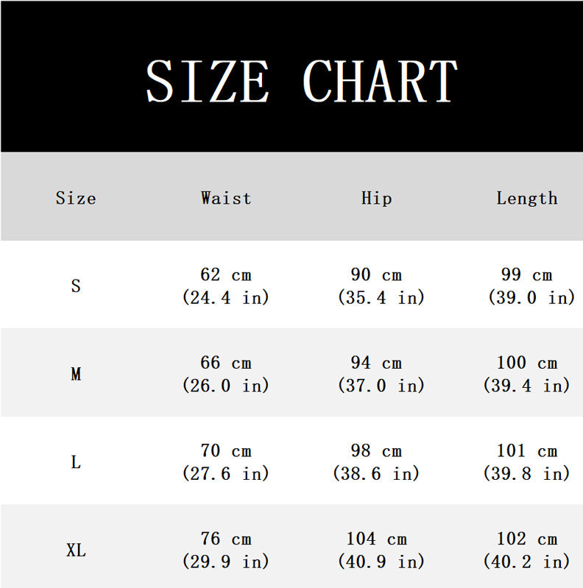Select the 76 cm waist cell

(x=226, y=550)
